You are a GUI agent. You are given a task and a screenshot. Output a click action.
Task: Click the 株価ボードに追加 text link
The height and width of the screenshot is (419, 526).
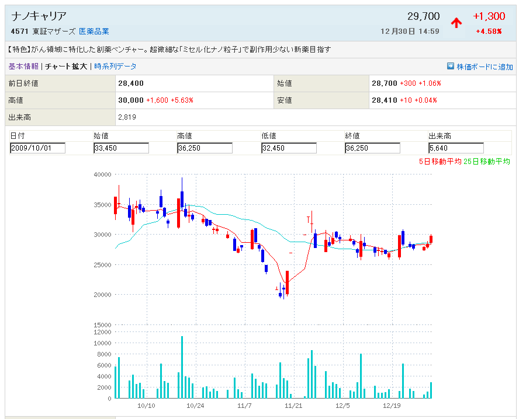(485, 67)
